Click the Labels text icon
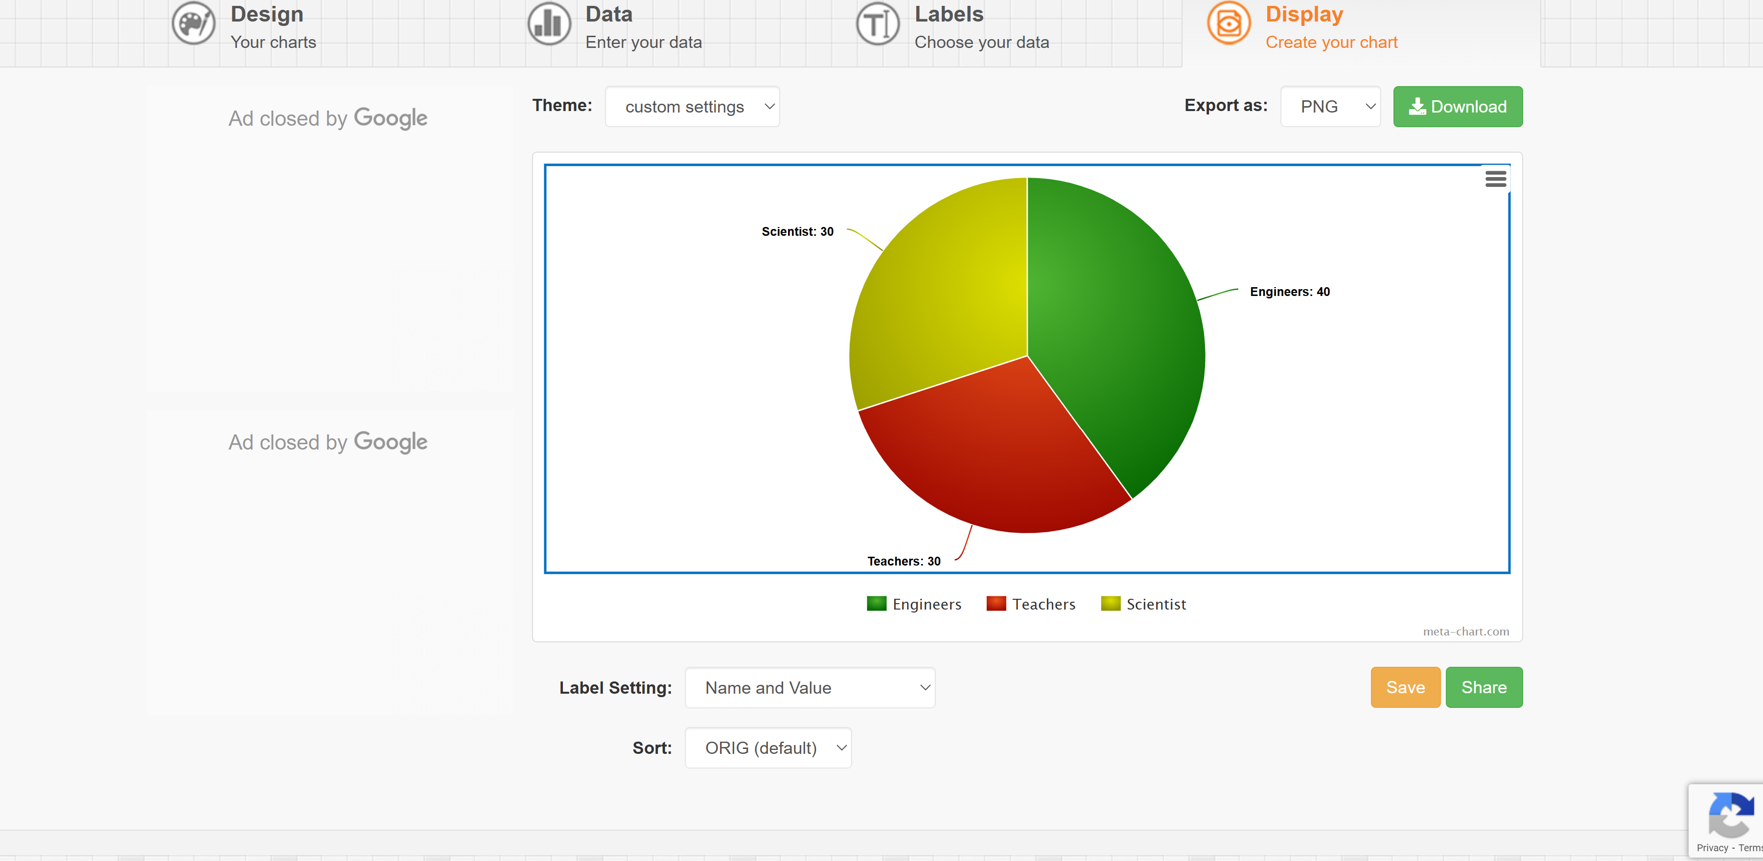This screenshot has width=1763, height=861. [x=877, y=23]
